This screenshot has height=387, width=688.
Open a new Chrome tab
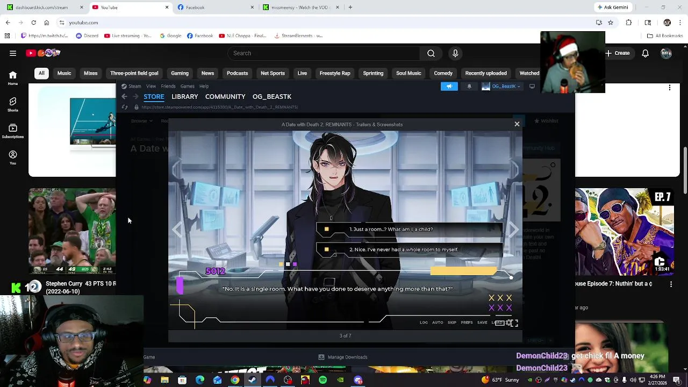pos(350,8)
